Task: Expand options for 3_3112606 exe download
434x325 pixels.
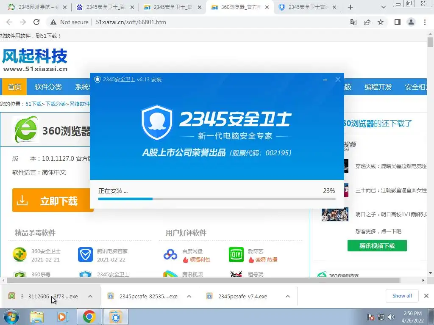Action: click(x=90, y=296)
